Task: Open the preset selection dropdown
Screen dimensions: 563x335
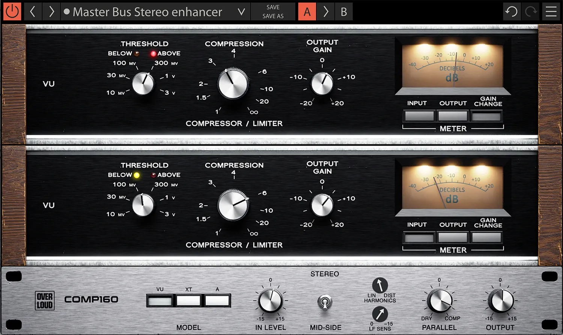Action: click(x=241, y=12)
